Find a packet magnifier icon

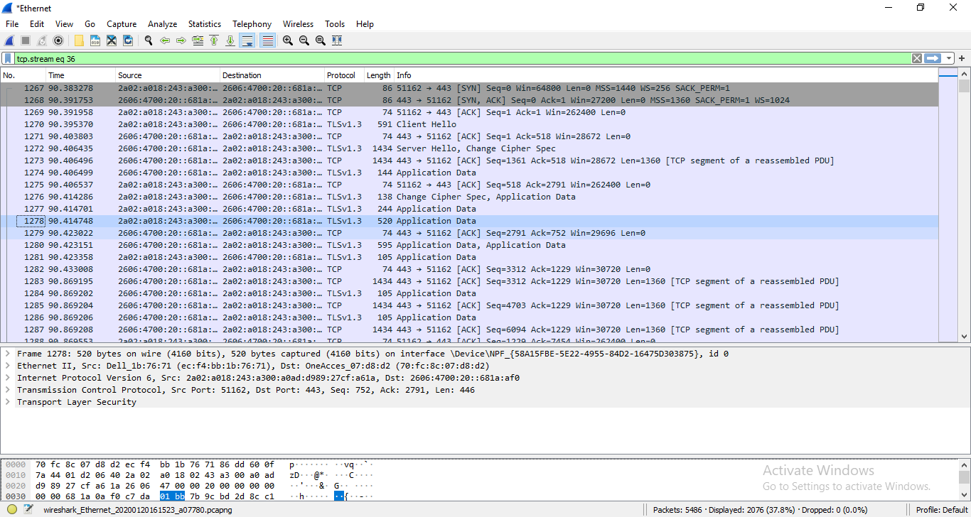point(149,40)
